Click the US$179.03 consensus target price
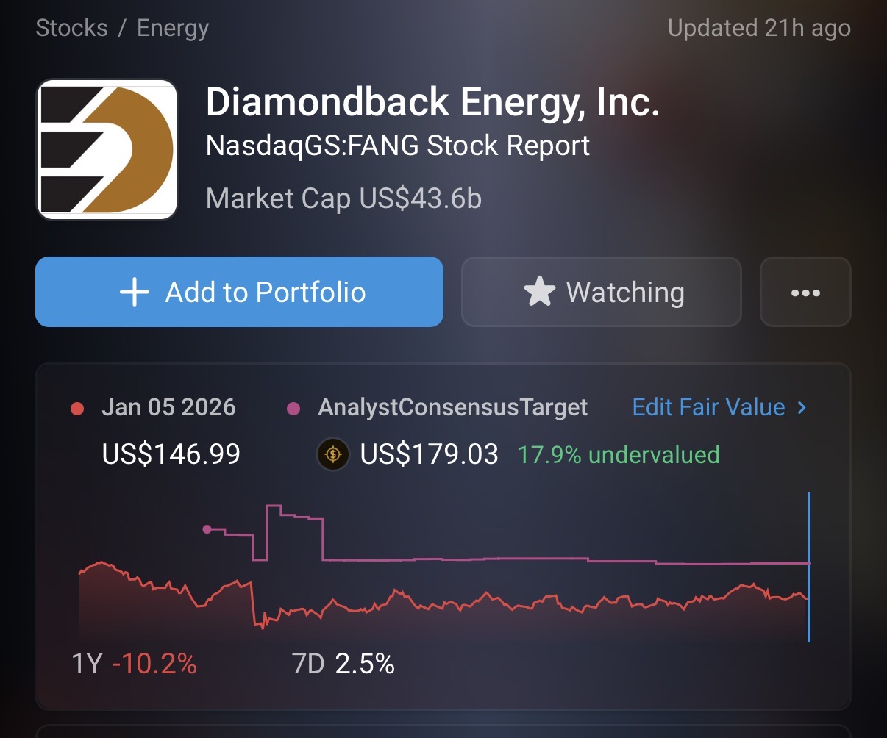The image size is (887, 738). (x=429, y=454)
